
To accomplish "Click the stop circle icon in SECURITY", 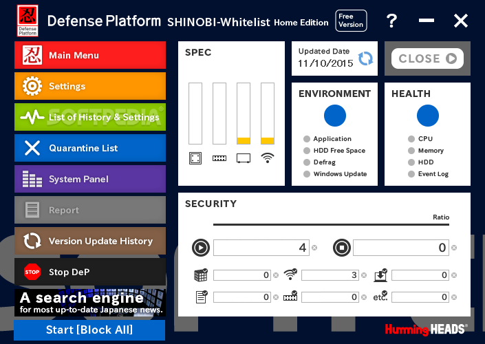I will [x=342, y=248].
